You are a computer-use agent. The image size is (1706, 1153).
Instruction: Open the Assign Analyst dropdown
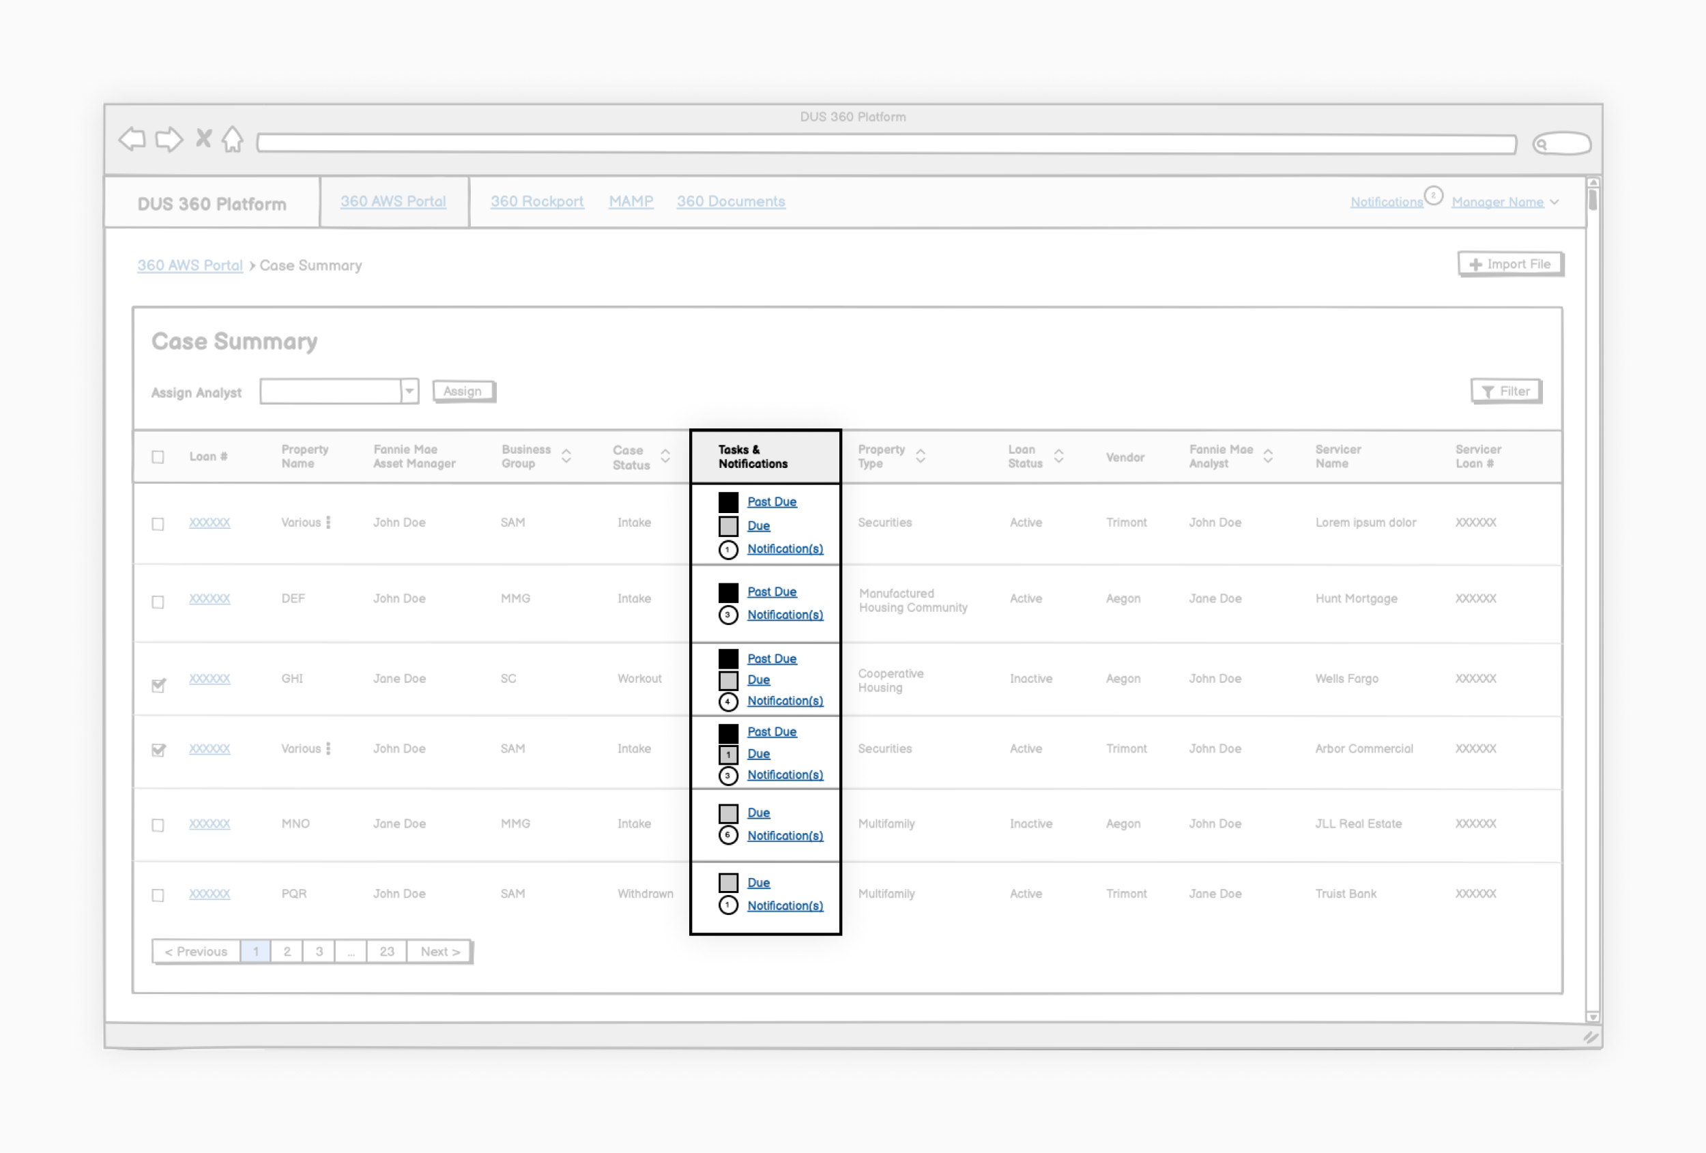[409, 391]
